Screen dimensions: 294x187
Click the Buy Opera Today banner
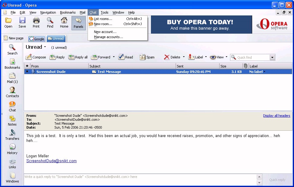pyautogui.click(x=201, y=25)
